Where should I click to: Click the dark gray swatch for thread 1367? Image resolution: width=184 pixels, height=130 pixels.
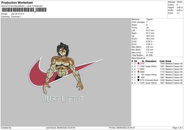click(138, 77)
